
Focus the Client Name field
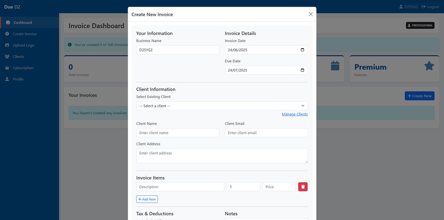178,133
